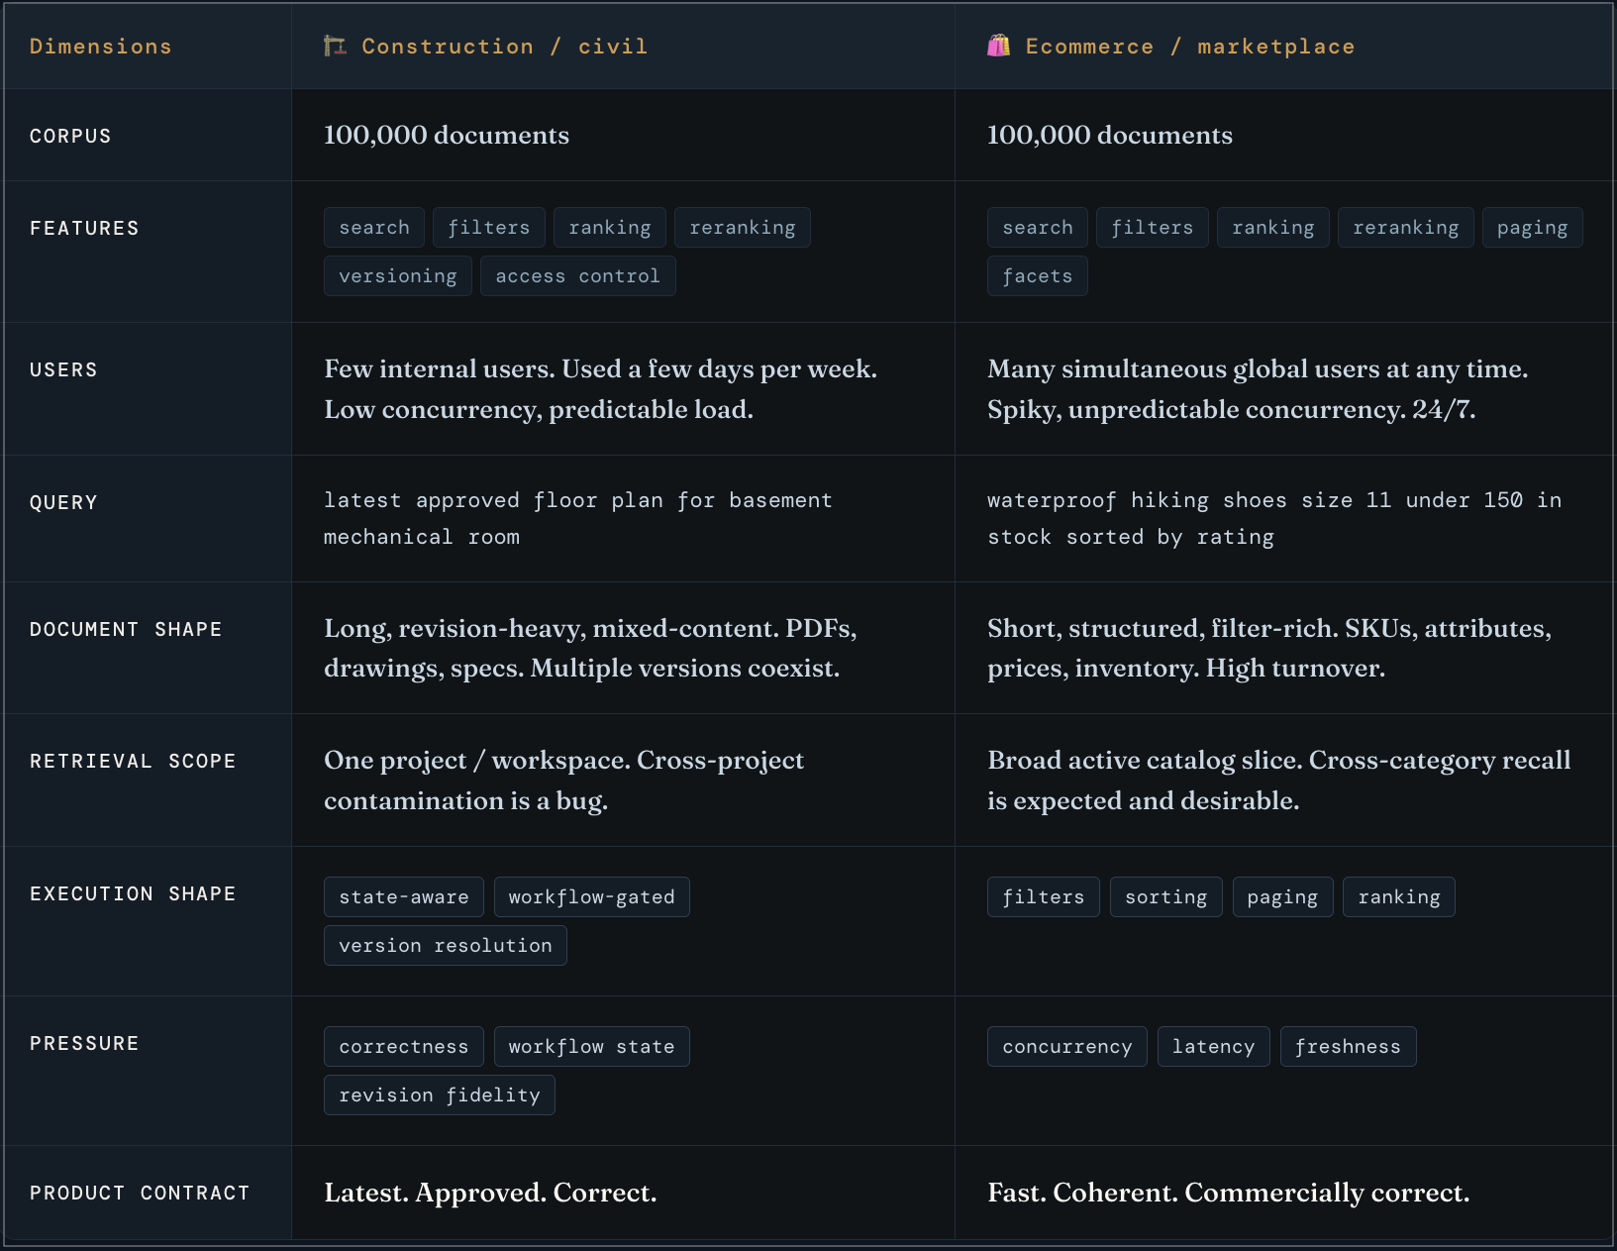Select the concurrency pressure badge
The width and height of the screenshot is (1617, 1251).
(1066, 1046)
